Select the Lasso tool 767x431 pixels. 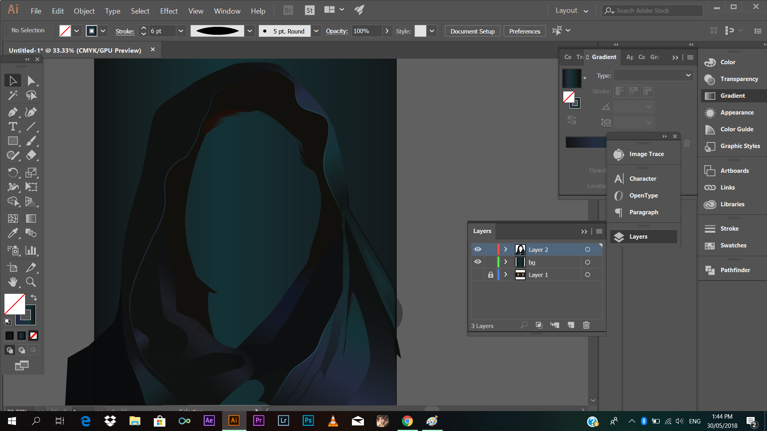(x=31, y=95)
